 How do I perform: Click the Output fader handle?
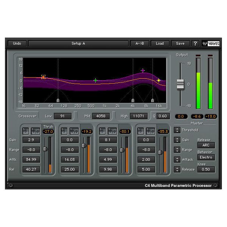pos(180,84)
